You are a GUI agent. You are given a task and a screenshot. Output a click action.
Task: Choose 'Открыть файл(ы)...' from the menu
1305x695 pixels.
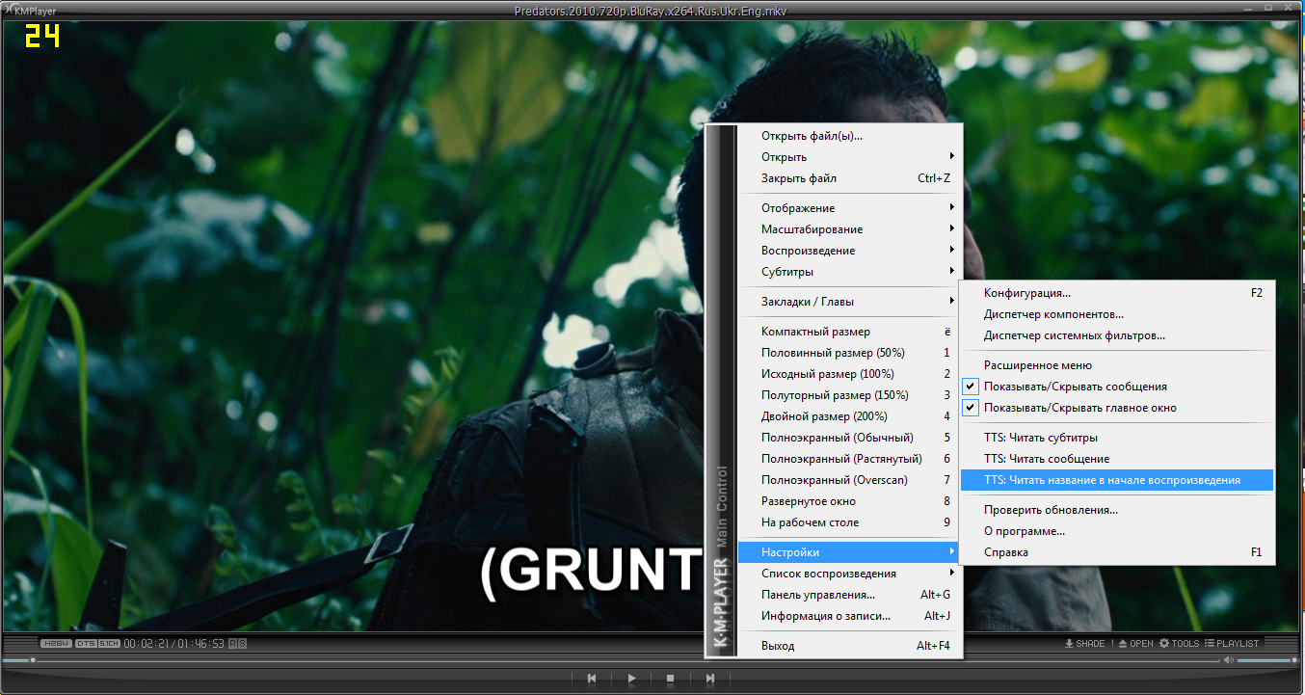[x=849, y=136]
